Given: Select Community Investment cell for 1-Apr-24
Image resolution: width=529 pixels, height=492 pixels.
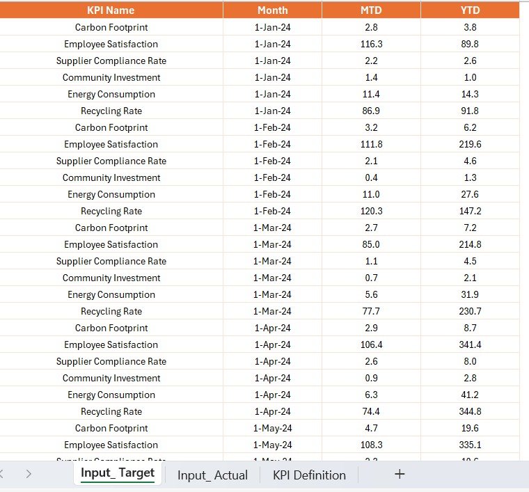Looking at the screenshot, I should click(111, 378).
